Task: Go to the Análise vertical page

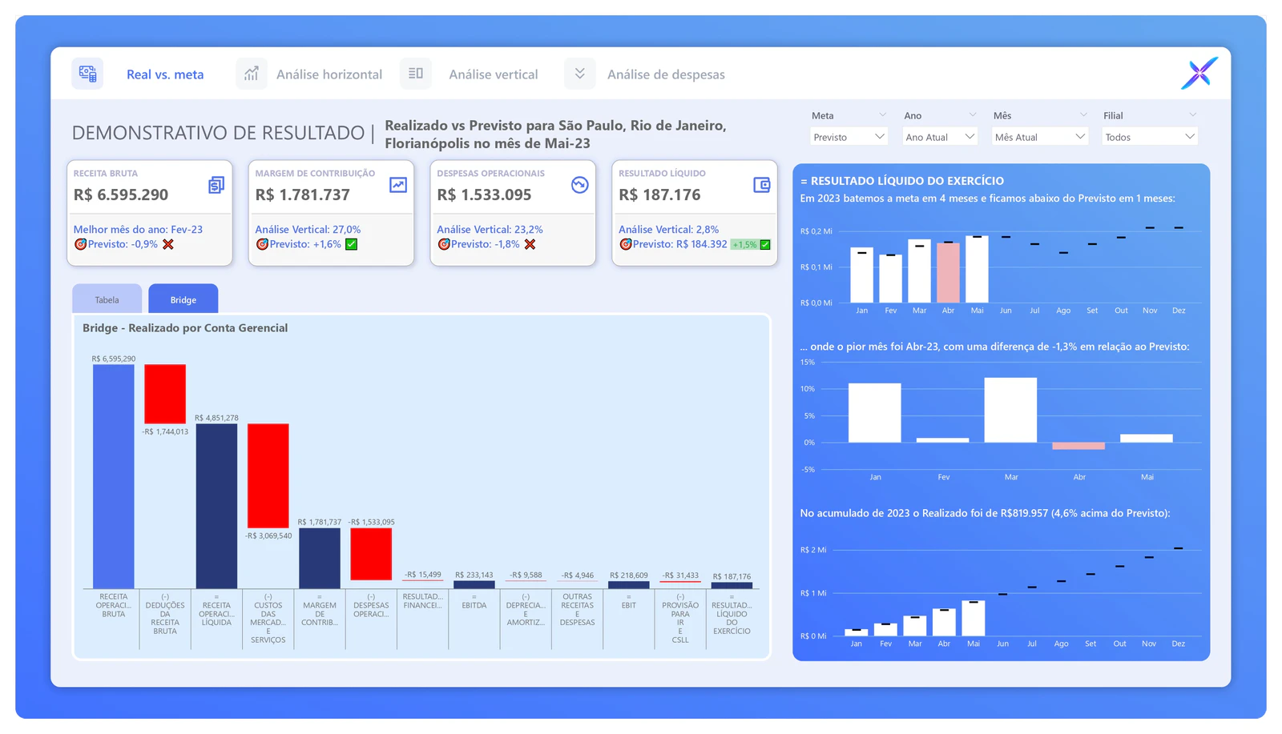Action: click(x=494, y=74)
